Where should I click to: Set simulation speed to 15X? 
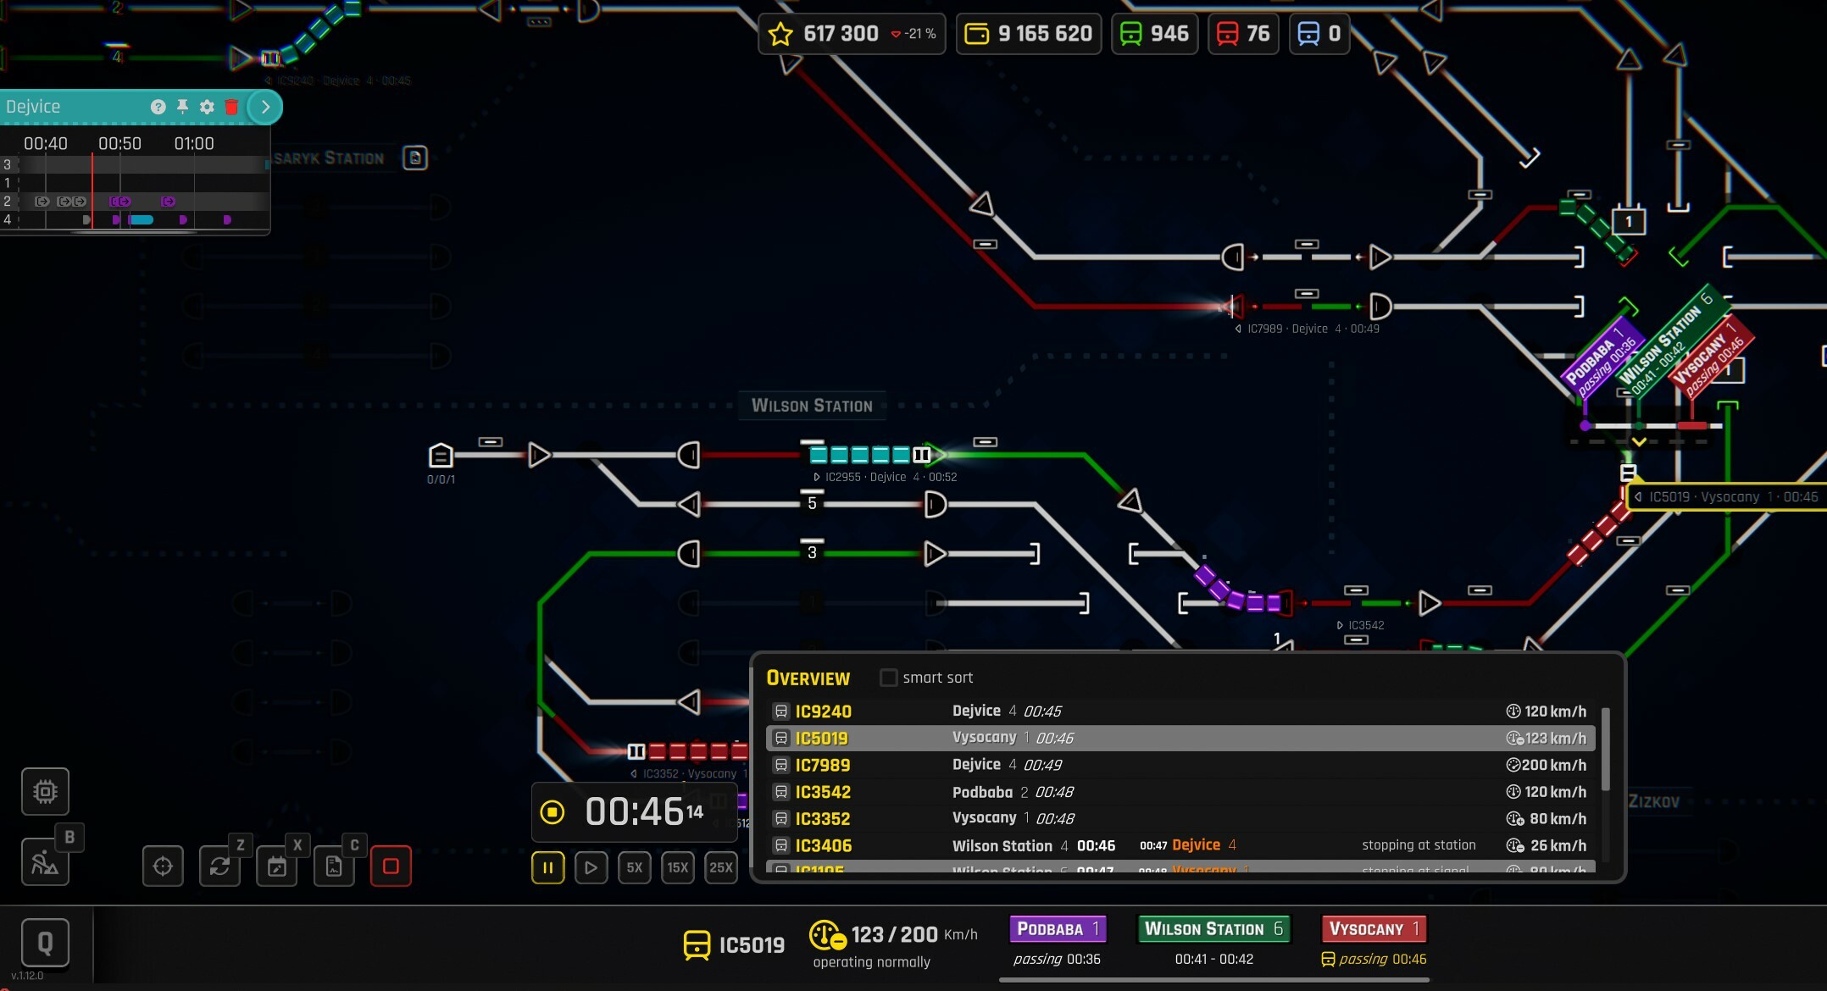[x=677, y=867]
